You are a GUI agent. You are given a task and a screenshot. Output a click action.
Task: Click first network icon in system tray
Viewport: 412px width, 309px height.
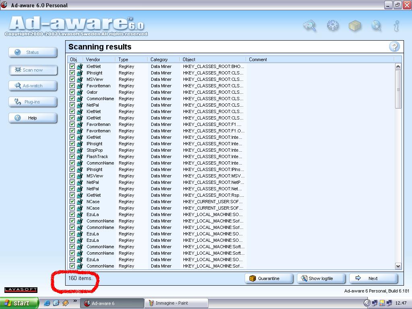pos(375,303)
